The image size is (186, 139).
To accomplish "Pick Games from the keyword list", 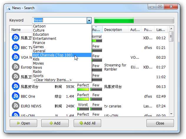I will pyautogui.click(x=62, y=47).
